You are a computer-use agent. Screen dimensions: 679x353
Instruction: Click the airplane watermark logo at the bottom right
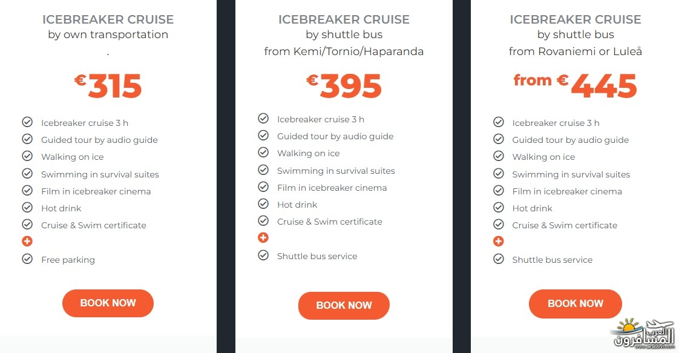[643, 334]
